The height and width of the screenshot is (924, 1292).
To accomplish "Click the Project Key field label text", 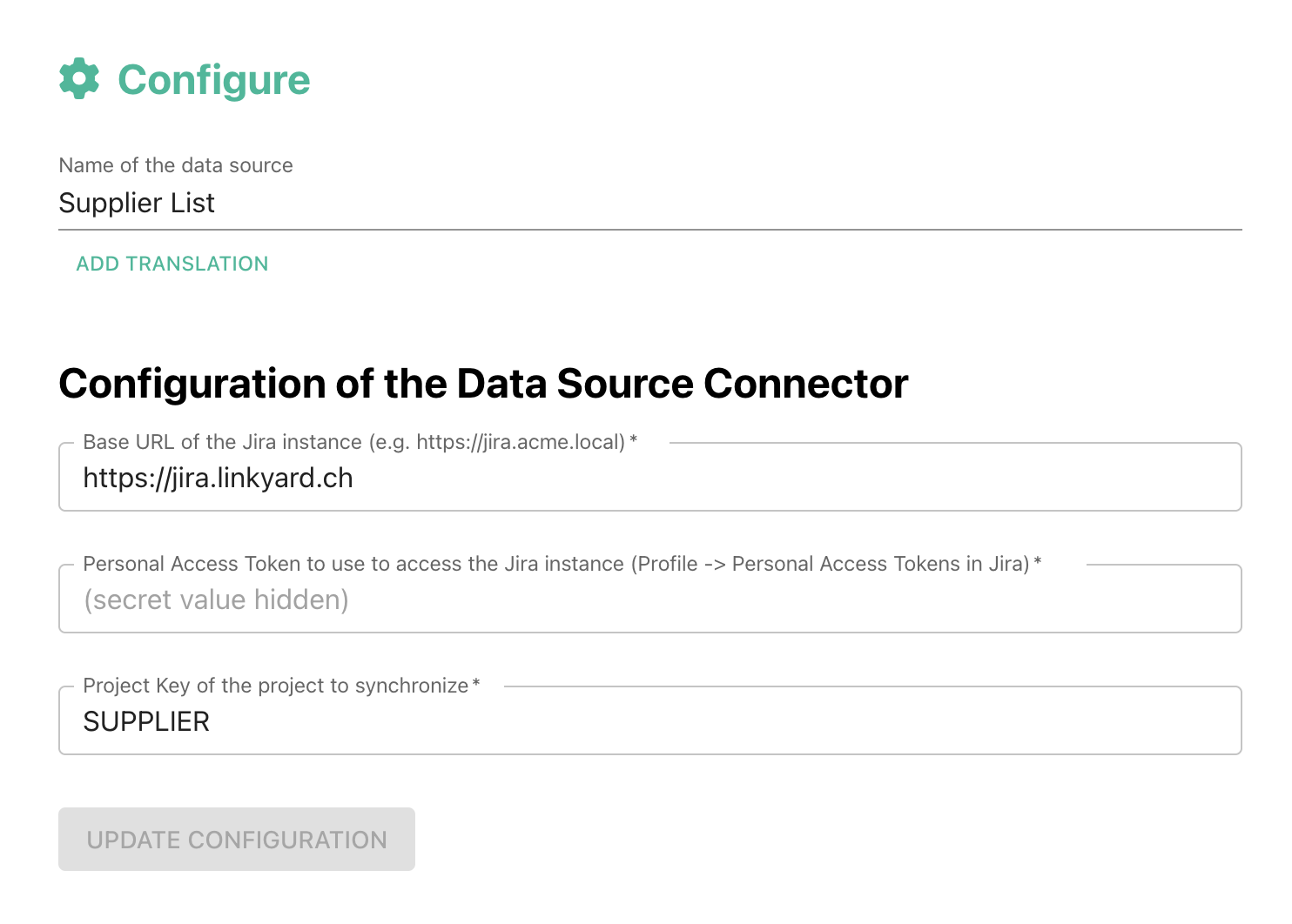I will [275, 686].
